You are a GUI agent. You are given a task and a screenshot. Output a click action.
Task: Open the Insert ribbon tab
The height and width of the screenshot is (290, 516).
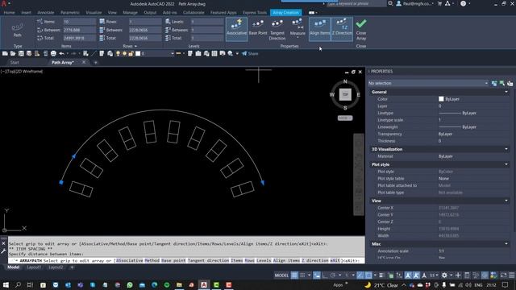27,13
